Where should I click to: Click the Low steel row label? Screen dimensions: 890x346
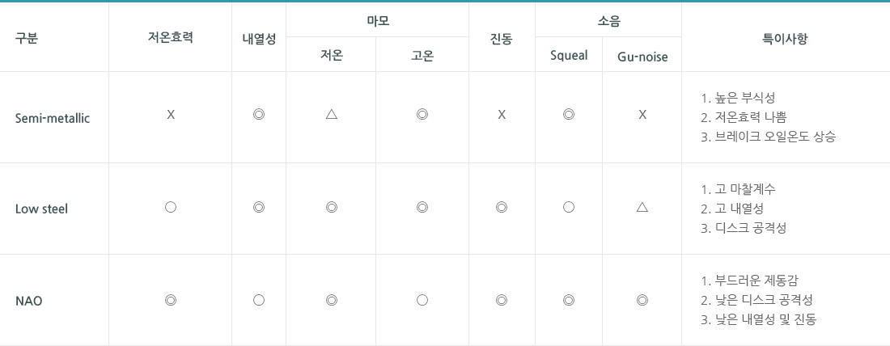pos(41,209)
